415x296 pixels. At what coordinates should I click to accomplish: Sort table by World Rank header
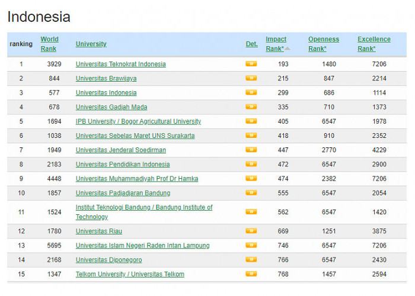(49, 44)
